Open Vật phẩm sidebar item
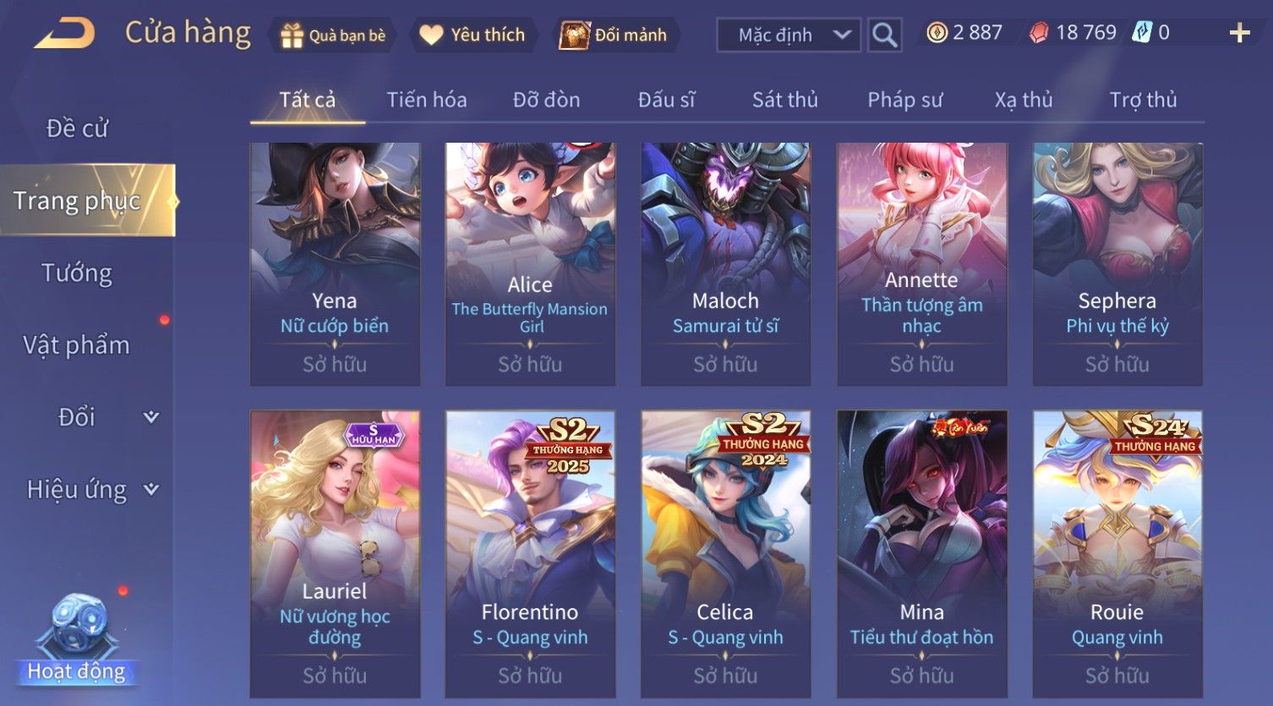Screen dimensions: 1273x706 pyautogui.click(x=77, y=345)
